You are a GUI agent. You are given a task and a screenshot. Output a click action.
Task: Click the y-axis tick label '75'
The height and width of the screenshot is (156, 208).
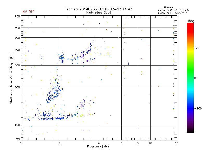18,139
